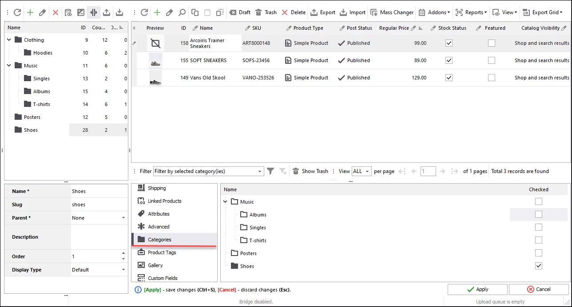
Task: Click the category export upload icon
Action: [x=107, y=12]
